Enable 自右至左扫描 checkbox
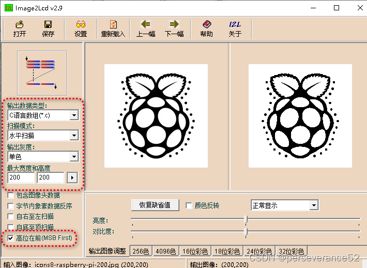The image size is (367, 268). (10, 216)
